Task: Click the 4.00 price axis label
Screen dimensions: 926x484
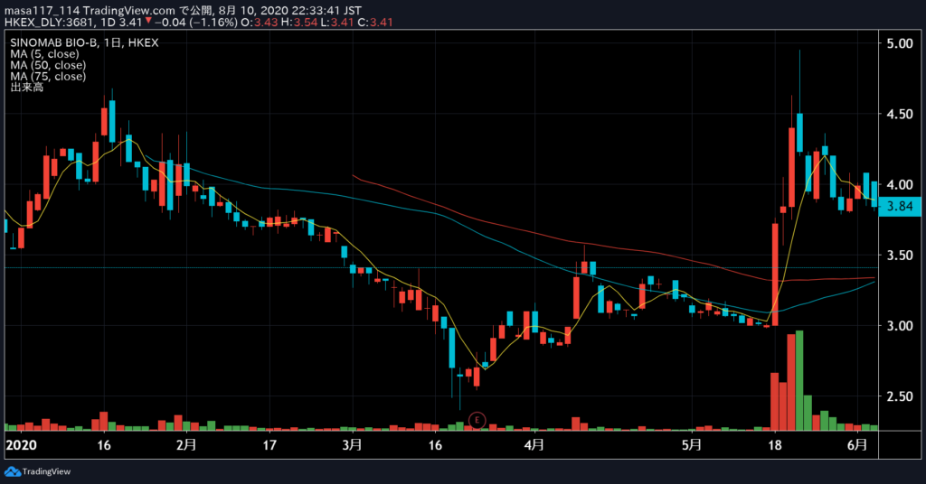Action: pyautogui.click(x=900, y=184)
